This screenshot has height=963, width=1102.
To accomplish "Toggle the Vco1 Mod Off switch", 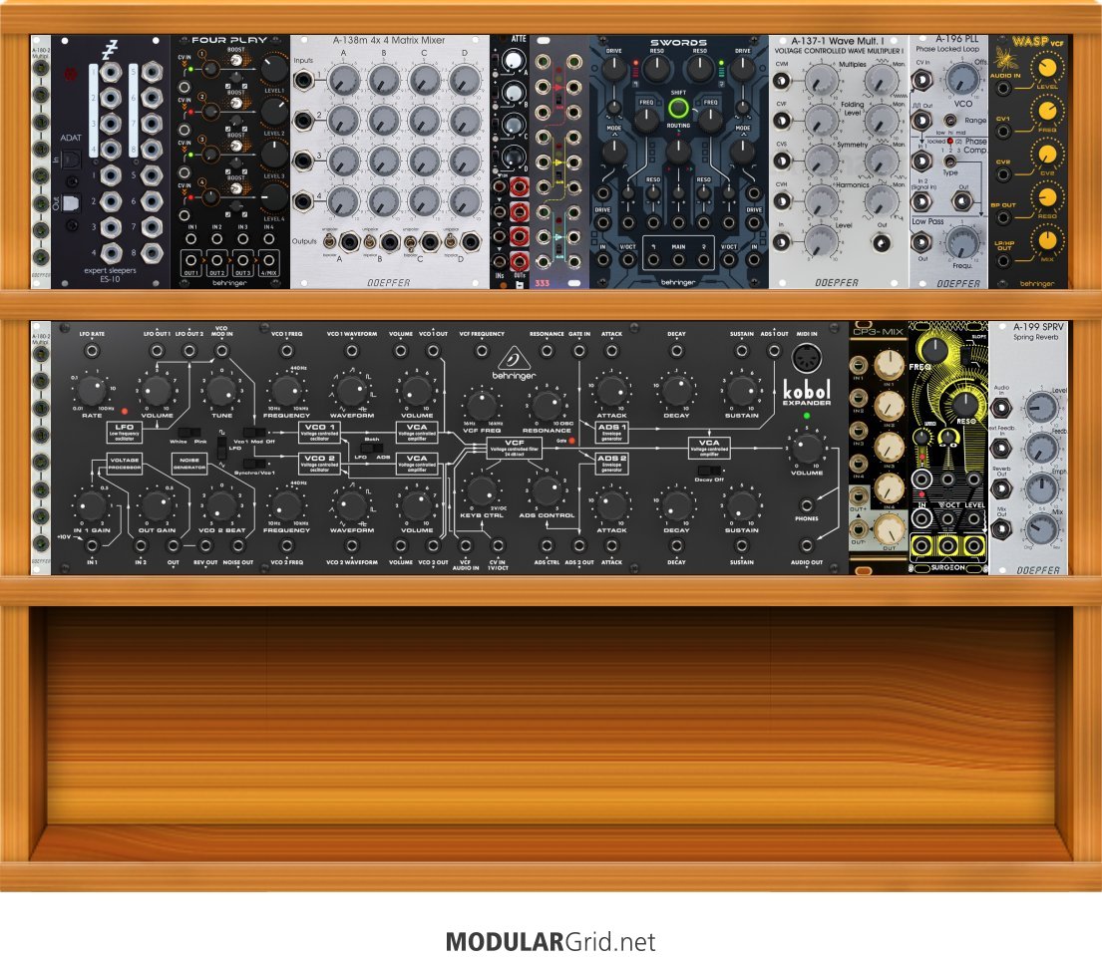I will [253, 433].
